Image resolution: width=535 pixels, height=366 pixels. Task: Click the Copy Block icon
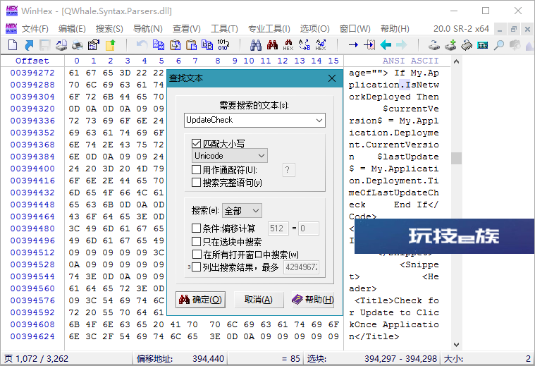click(x=159, y=44)
